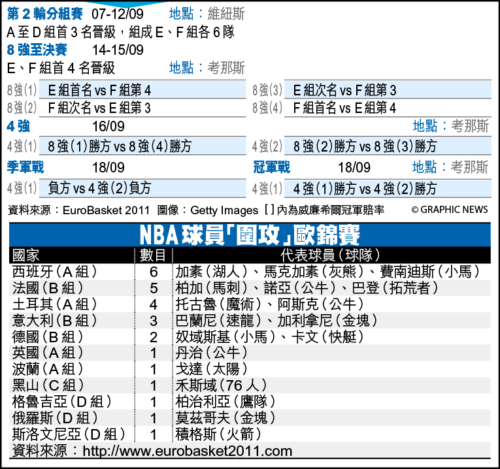Select the row 德國(B組)

point(250,337)
